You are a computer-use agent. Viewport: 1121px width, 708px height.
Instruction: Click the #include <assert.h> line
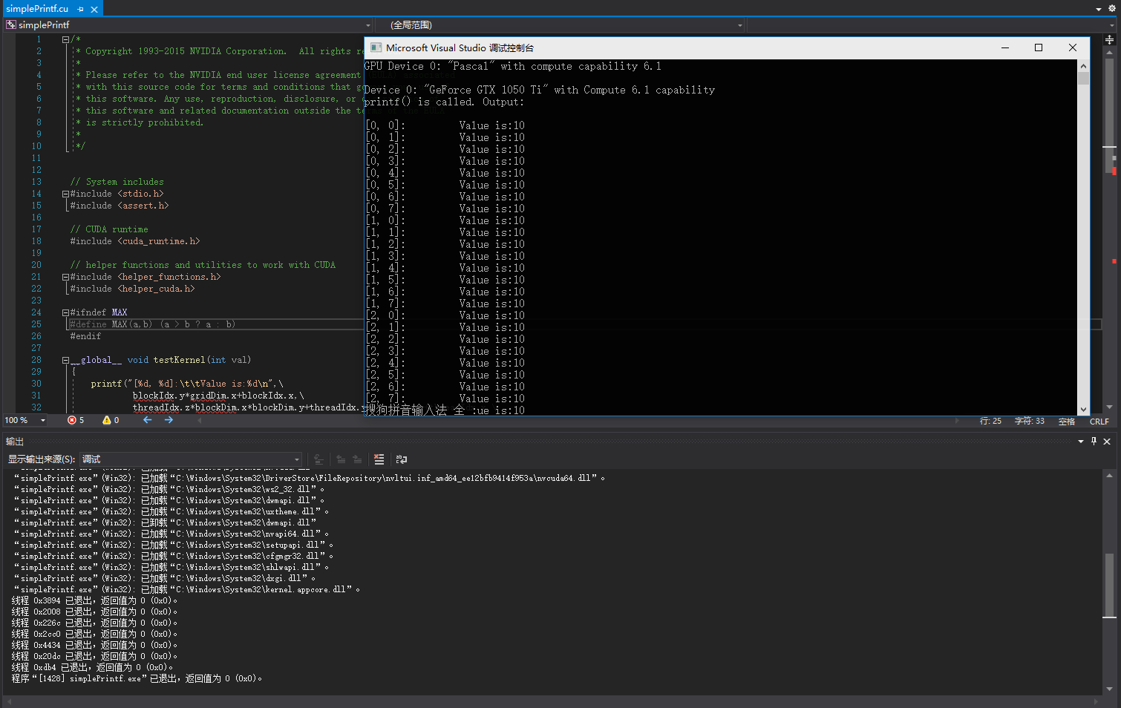click(120, 206)
